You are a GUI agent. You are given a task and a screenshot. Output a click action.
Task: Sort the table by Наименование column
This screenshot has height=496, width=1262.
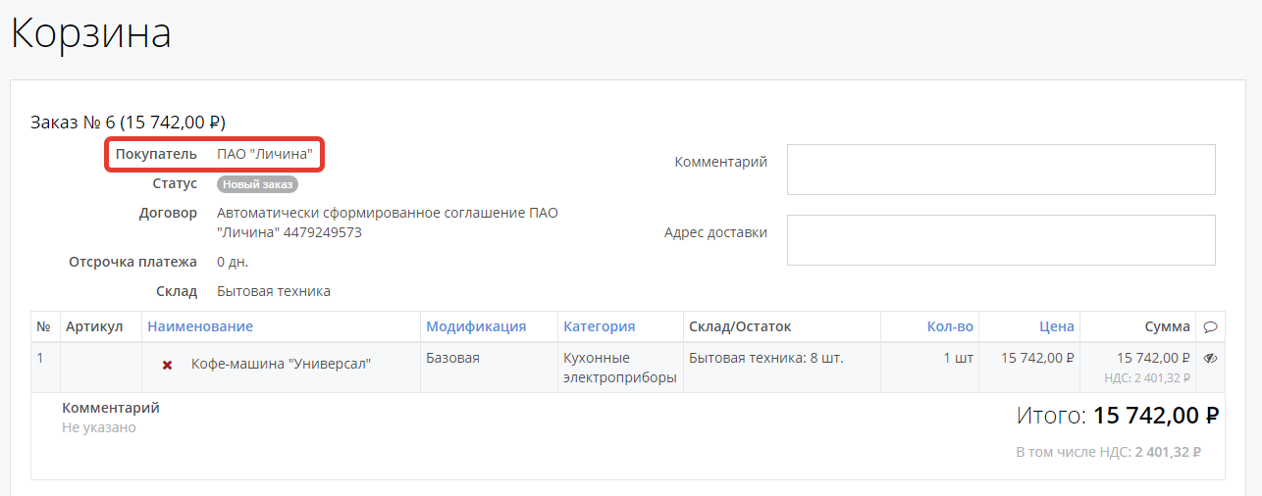click(200, 326)
